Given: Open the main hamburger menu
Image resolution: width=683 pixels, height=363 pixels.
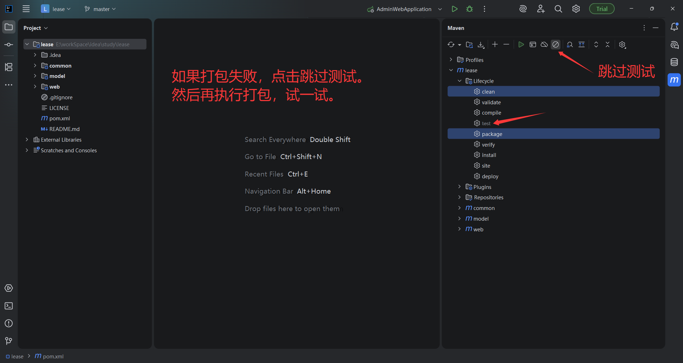Looking at the screenshot, I should [26, 9].
